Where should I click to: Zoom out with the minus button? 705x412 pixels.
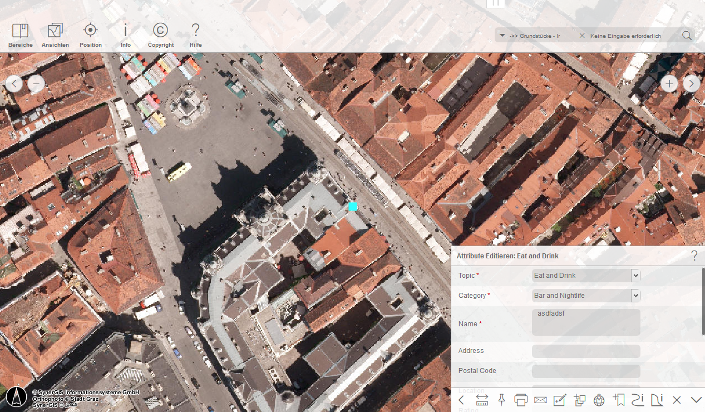click(36, 84)
